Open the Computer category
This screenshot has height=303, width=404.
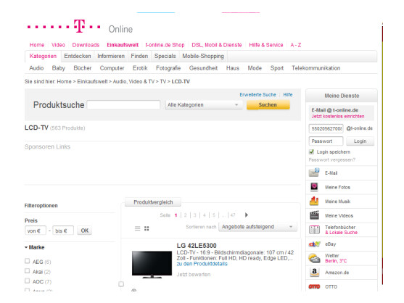click(112, 68)
